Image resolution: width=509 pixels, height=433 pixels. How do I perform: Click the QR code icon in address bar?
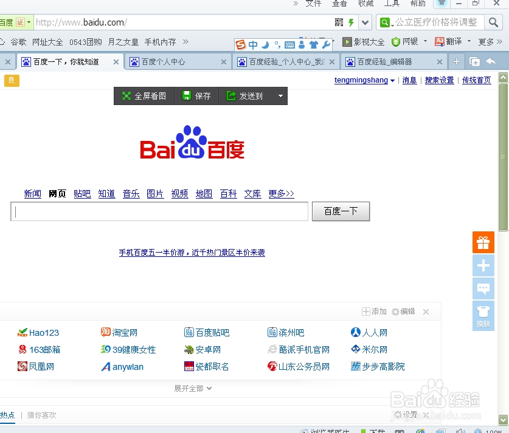[x=339, y=22]
